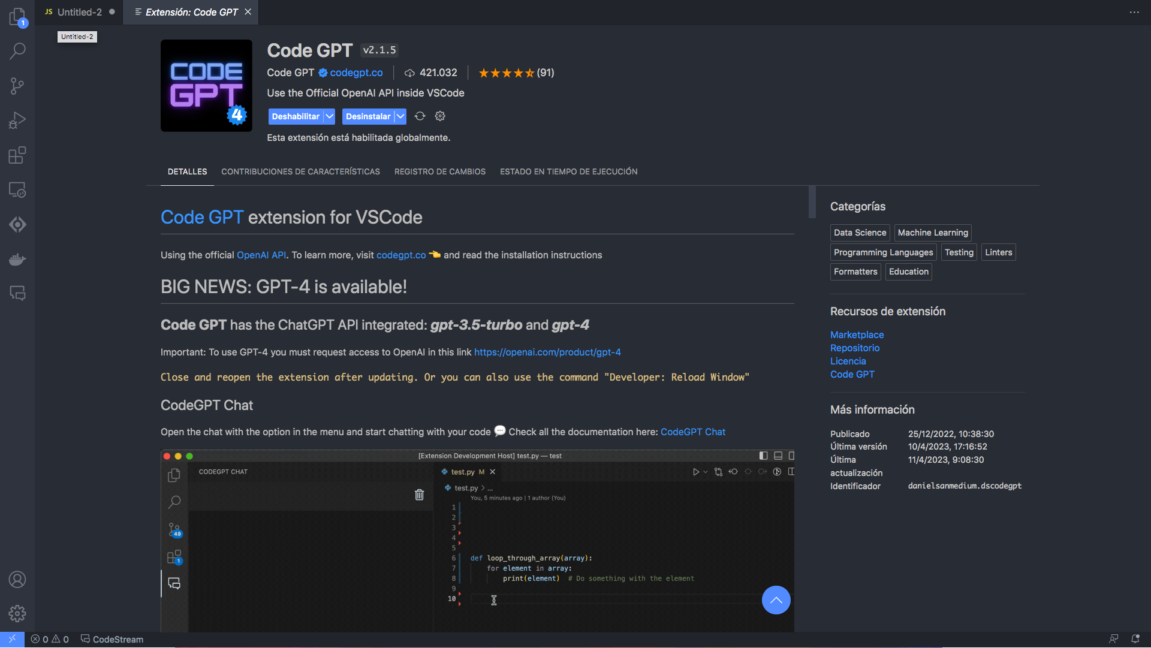Screen dimensions: 1151x648
Task: Open the Extensions view icon
Action: click(x=17, y=155)
